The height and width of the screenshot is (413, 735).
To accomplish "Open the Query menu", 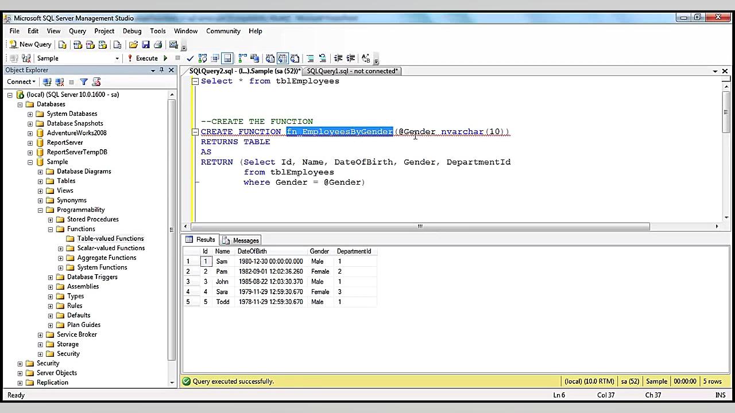I will tap(77, 31).
